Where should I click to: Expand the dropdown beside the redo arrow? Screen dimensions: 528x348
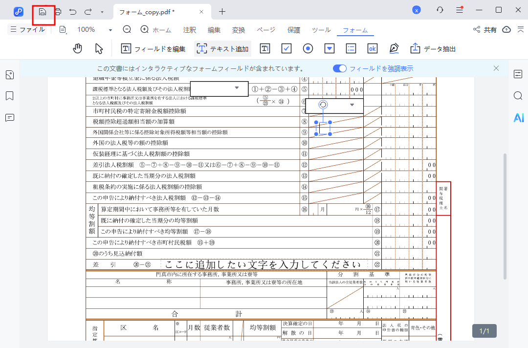(x=101, y=11)
